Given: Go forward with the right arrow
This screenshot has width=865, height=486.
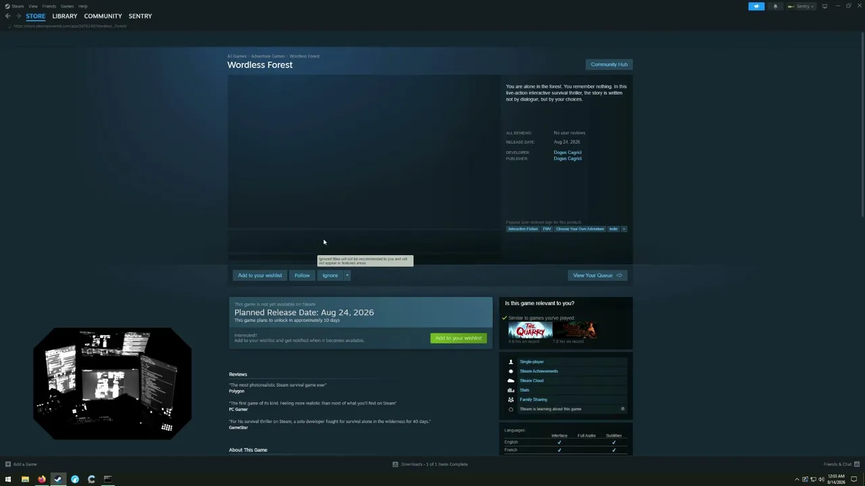Looking at the screenshot, I should (x=18, y=16).
